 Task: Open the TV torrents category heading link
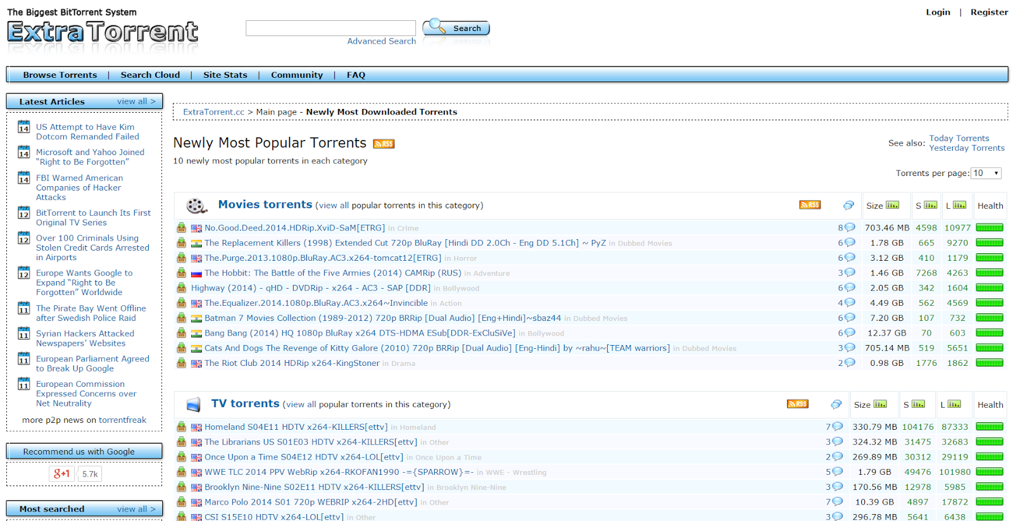coord(246,403)
